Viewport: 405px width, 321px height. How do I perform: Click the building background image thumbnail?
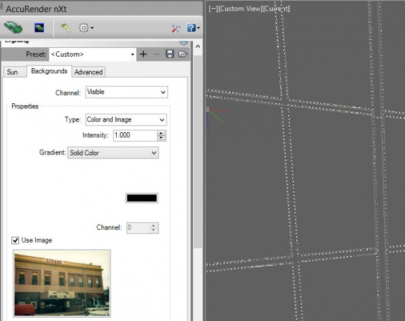pos(61,283)
